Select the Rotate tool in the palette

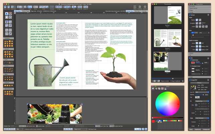(10, 17)
